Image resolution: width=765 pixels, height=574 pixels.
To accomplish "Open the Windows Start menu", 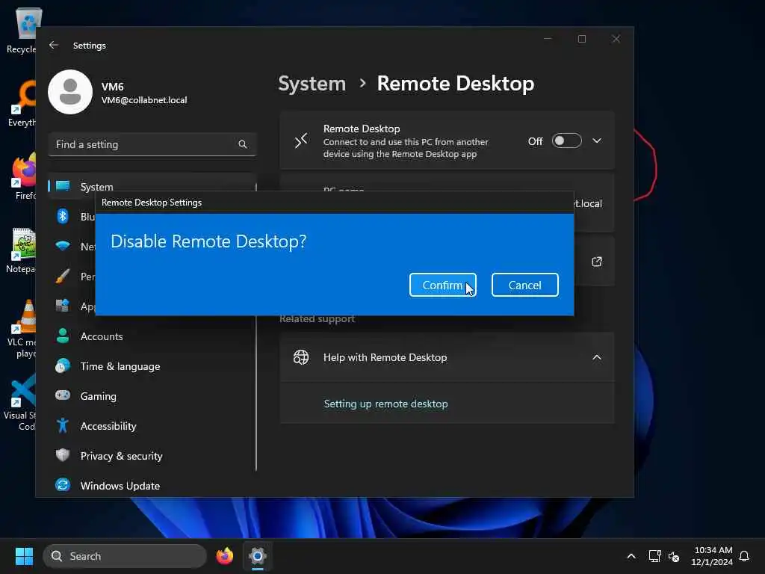I will 24,556.
